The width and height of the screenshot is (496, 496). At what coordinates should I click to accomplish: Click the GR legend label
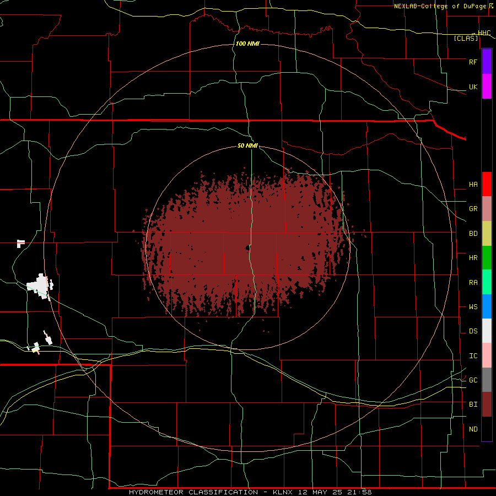point(473,209)
